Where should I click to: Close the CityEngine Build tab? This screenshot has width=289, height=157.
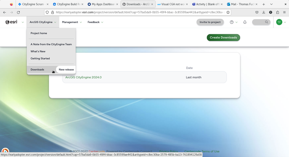pos(82,4)
